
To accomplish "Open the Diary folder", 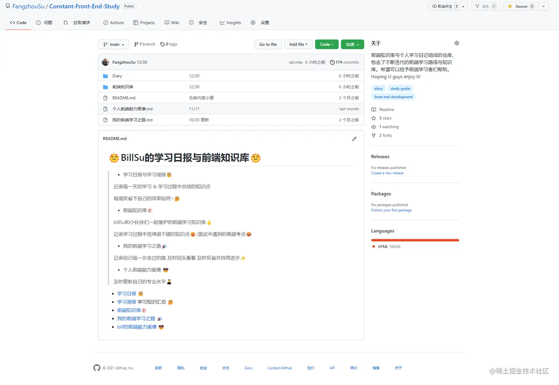I will 117,76.
